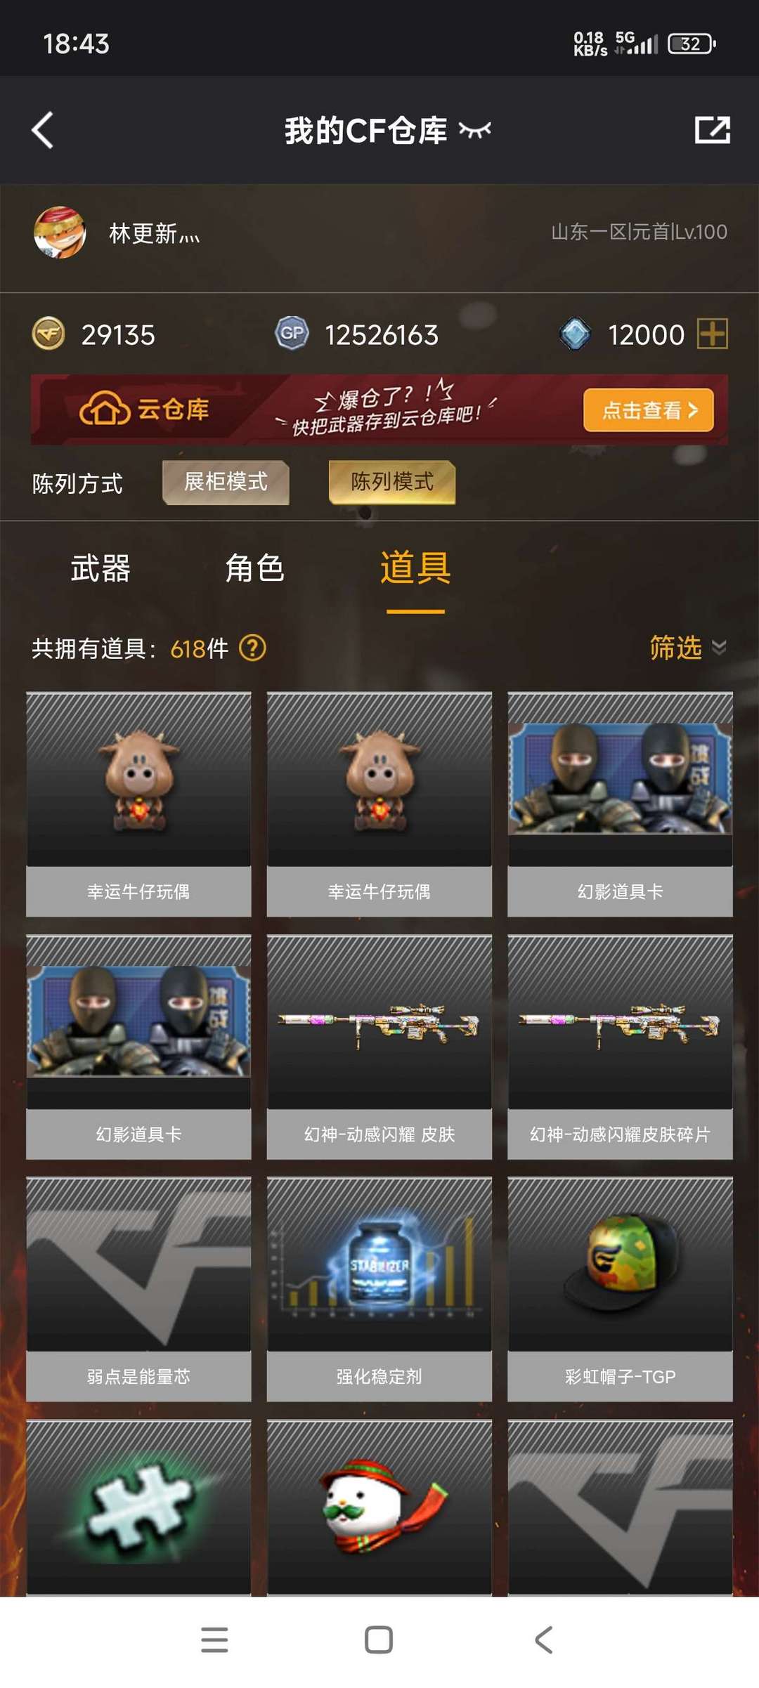Viewport: 759px width, 1688px height.
Task: Click the chevron beside 筛选
Action: [x=719, y=647]
